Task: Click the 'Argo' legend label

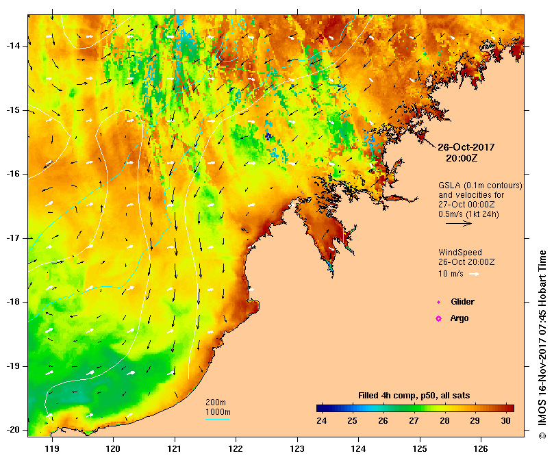Action: coord(459,318)
